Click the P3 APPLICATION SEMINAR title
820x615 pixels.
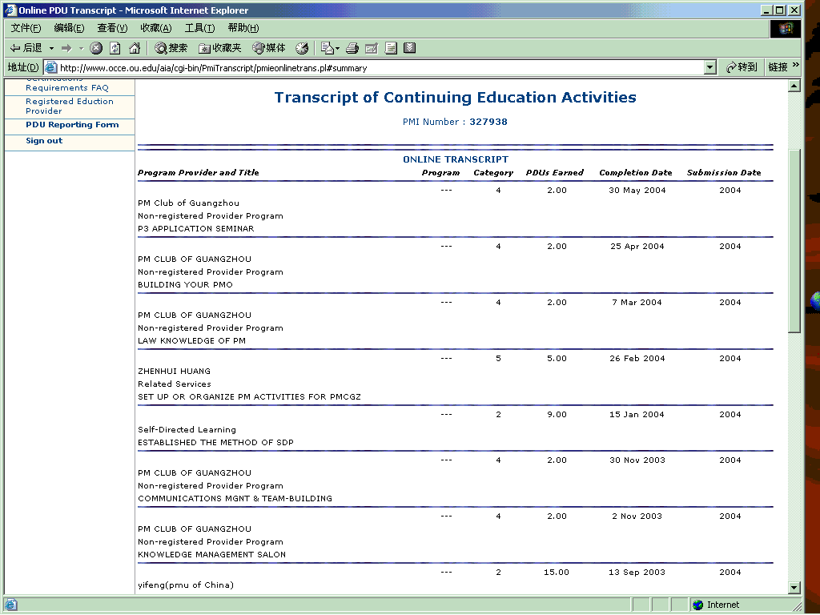pyautogui.click(x=196, y=228)
